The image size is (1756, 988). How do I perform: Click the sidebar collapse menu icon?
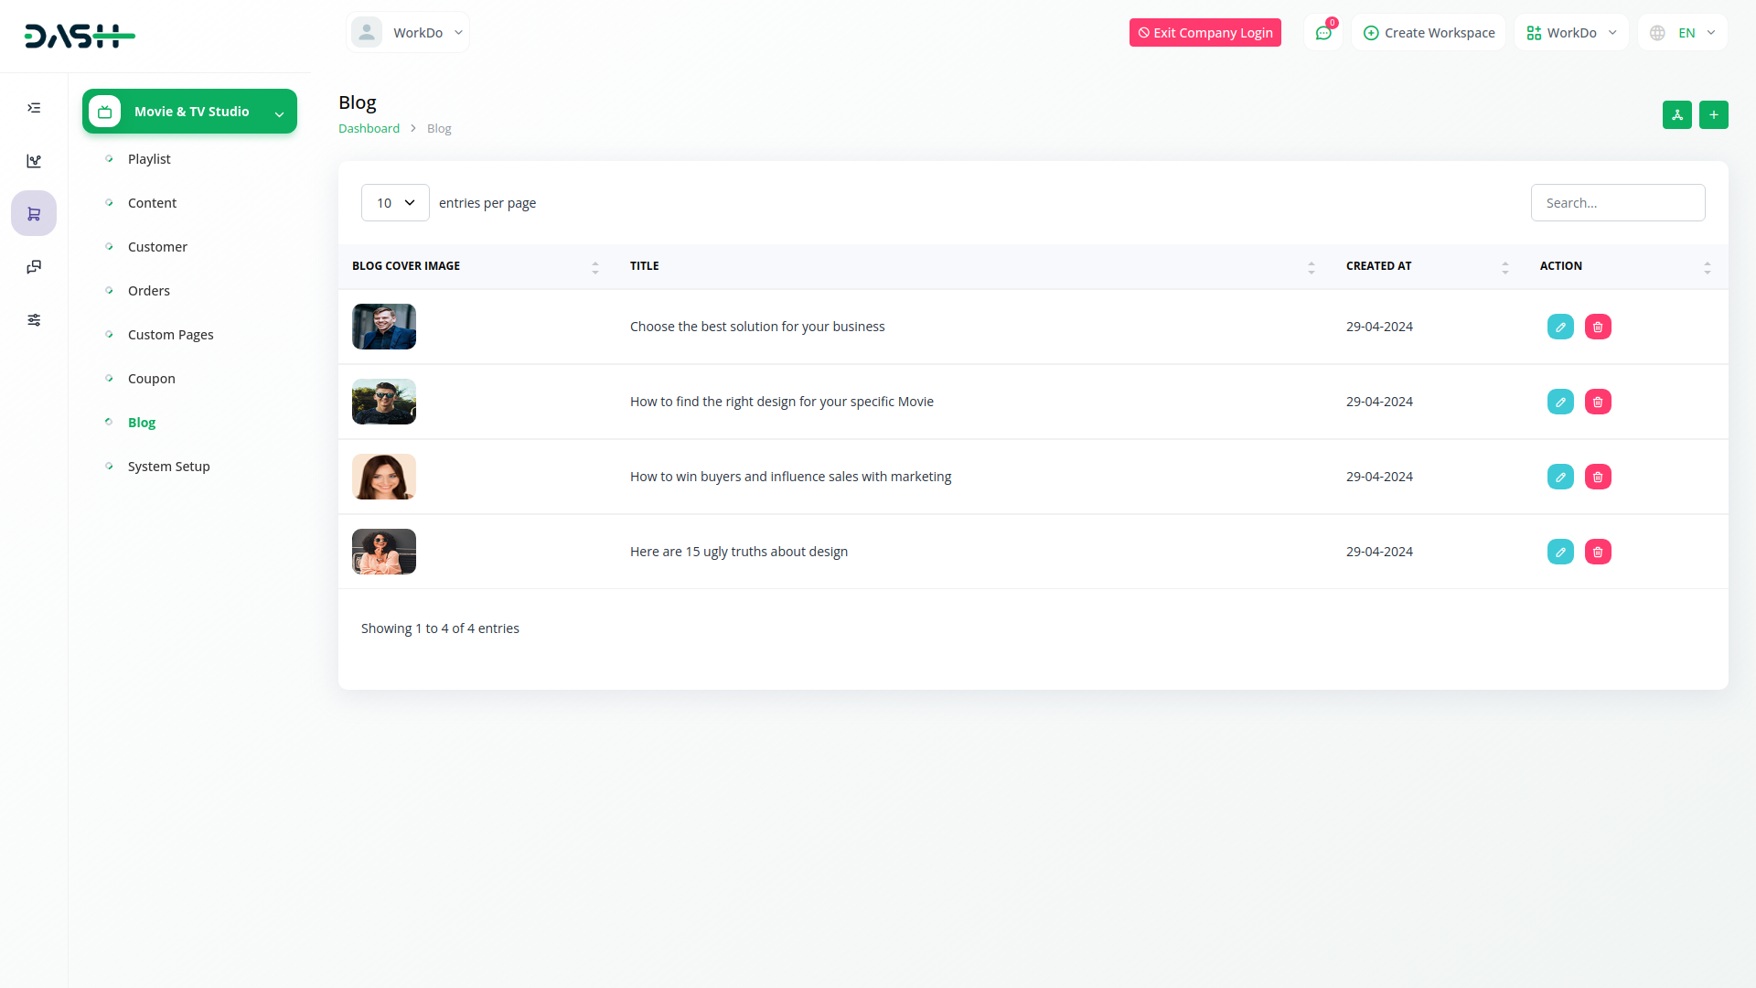point(34,108)
